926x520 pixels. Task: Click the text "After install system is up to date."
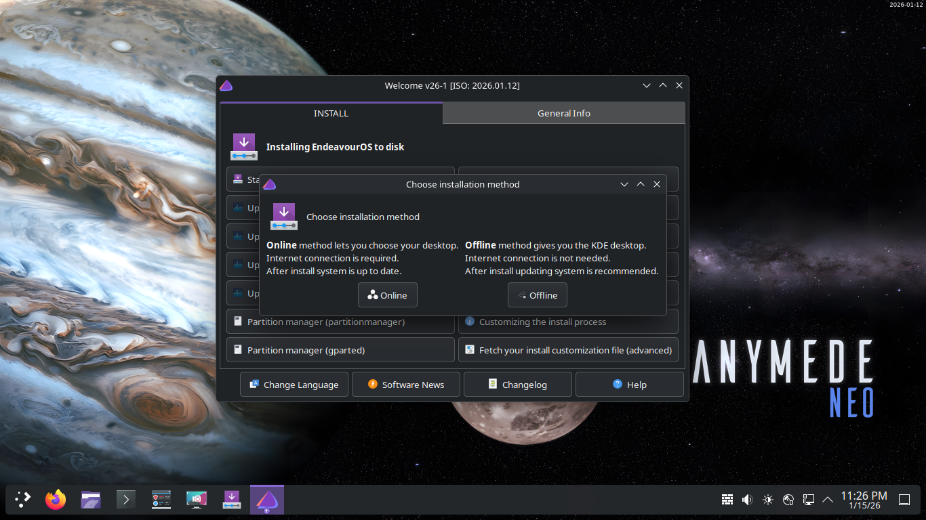click(x=334, y=271)
